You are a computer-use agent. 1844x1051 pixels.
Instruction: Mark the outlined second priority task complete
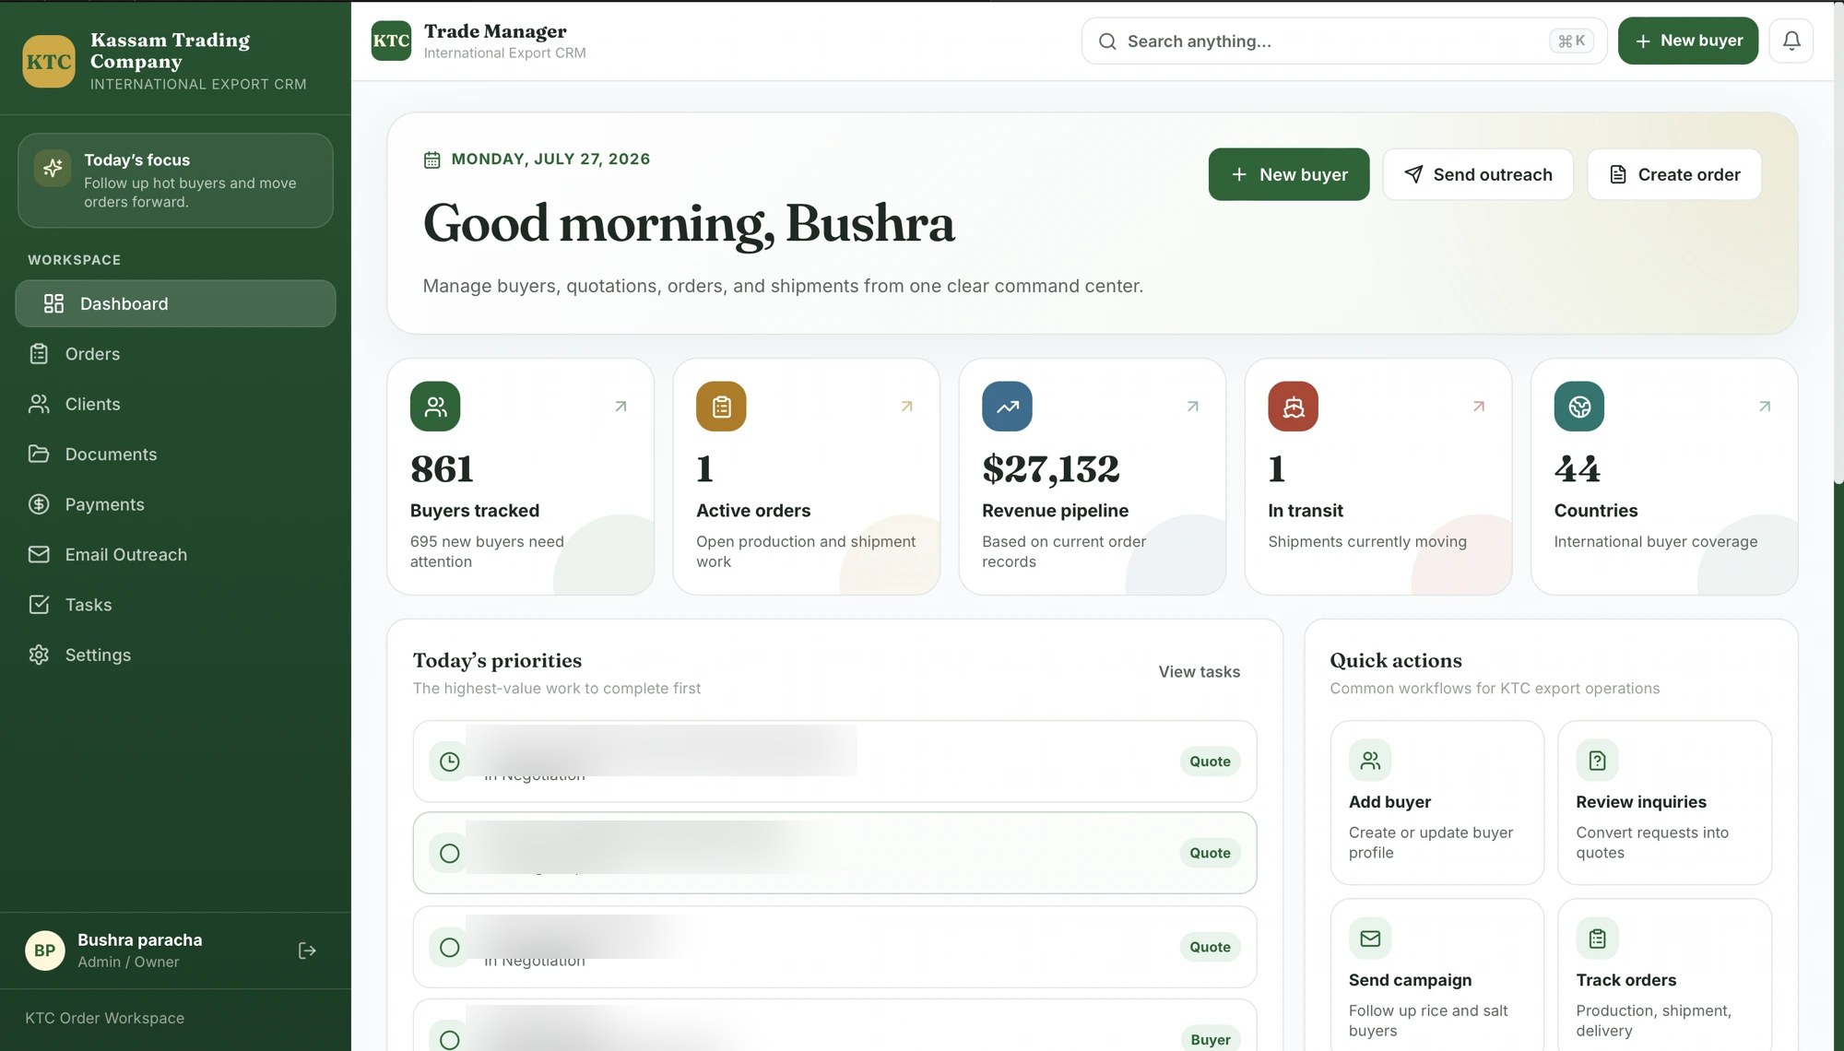(x=449, y=854)
